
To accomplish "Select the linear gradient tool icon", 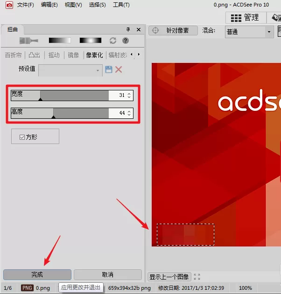I will 60,41.
